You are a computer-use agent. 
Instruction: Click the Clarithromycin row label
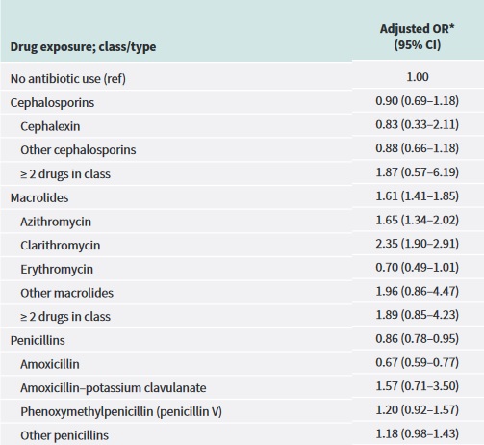(x=61, y=246)
